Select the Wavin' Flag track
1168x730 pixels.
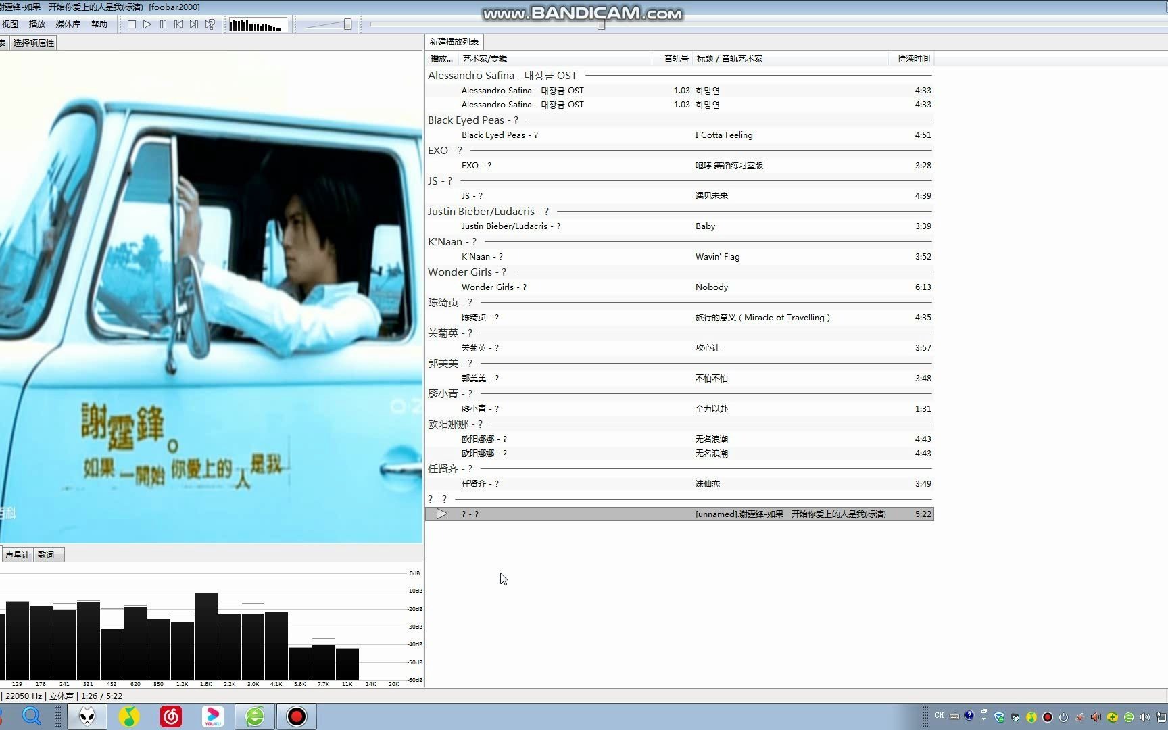[679, 257]
